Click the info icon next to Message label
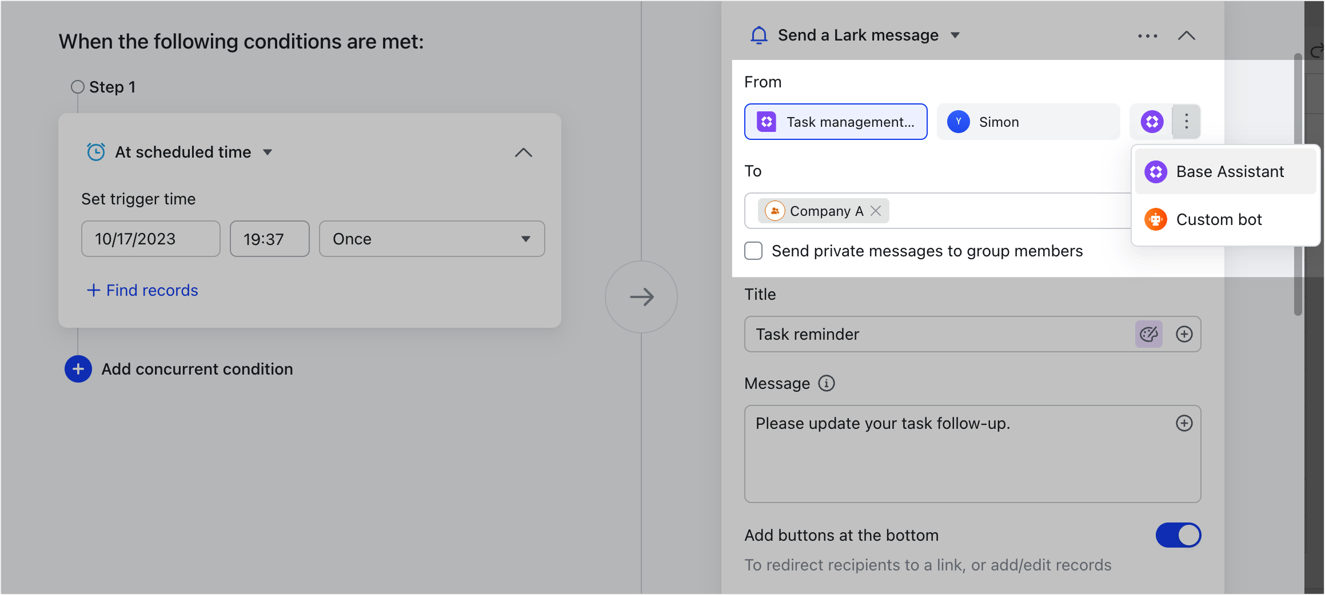The width and height of the screenshot is (1325, 595). [x=825, y=383]
